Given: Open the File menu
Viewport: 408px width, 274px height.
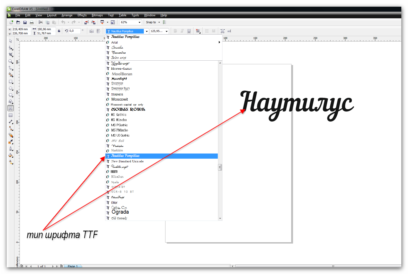Looking at the screenshot, I should (18, 15).
